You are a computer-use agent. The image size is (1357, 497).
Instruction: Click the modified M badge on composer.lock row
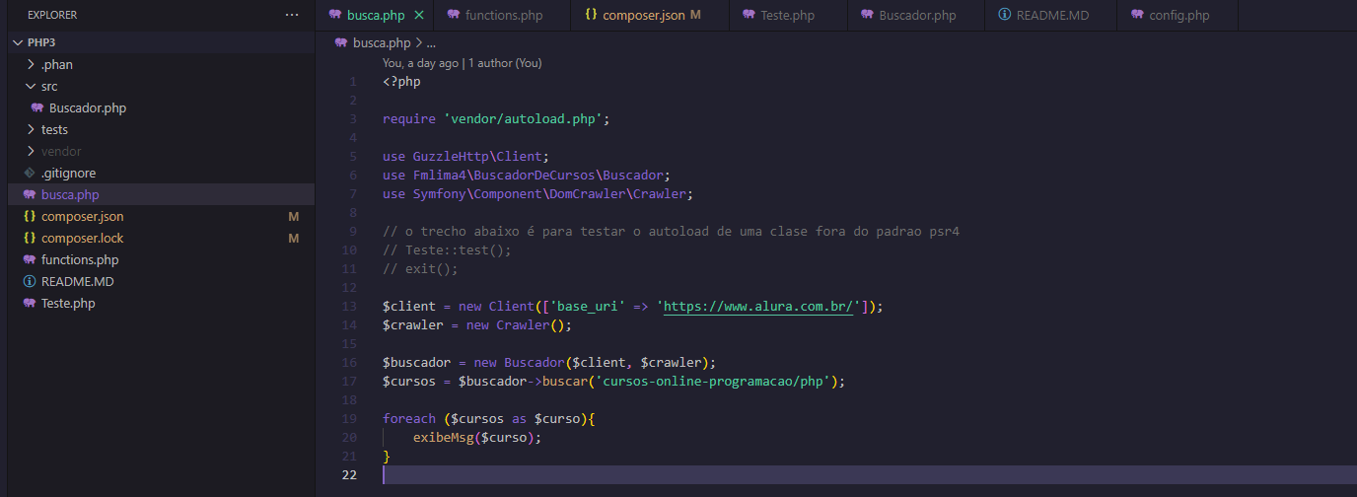[293, 239]
